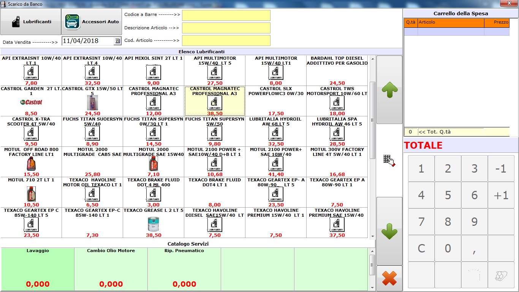Click the Descrizione Articolo input field

click(226, 28)
